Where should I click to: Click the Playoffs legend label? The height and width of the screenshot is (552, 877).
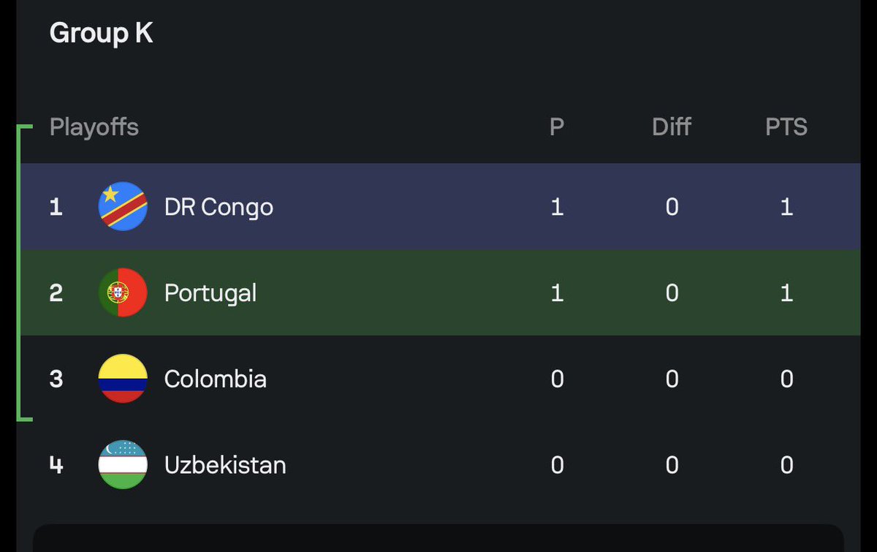click(94, 128)
